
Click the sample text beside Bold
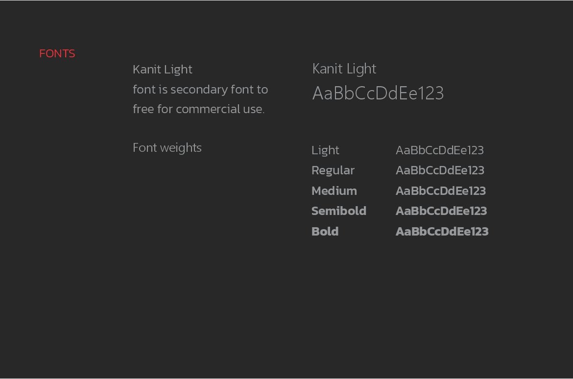point(442,232)
